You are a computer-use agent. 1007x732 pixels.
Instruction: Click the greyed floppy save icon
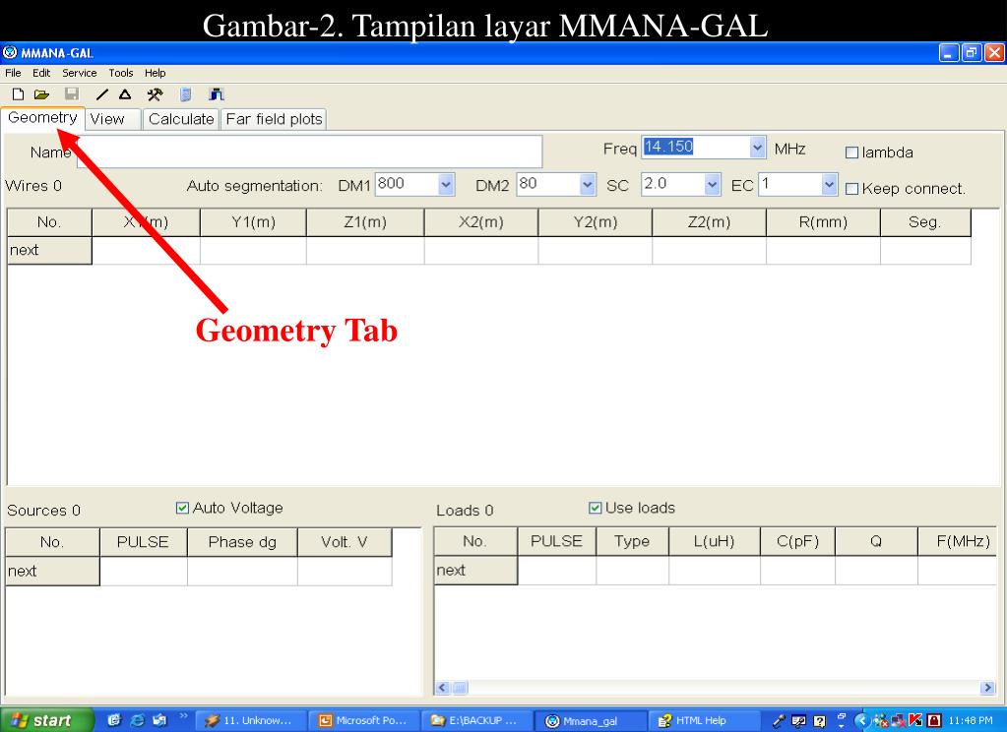(72, 94)
